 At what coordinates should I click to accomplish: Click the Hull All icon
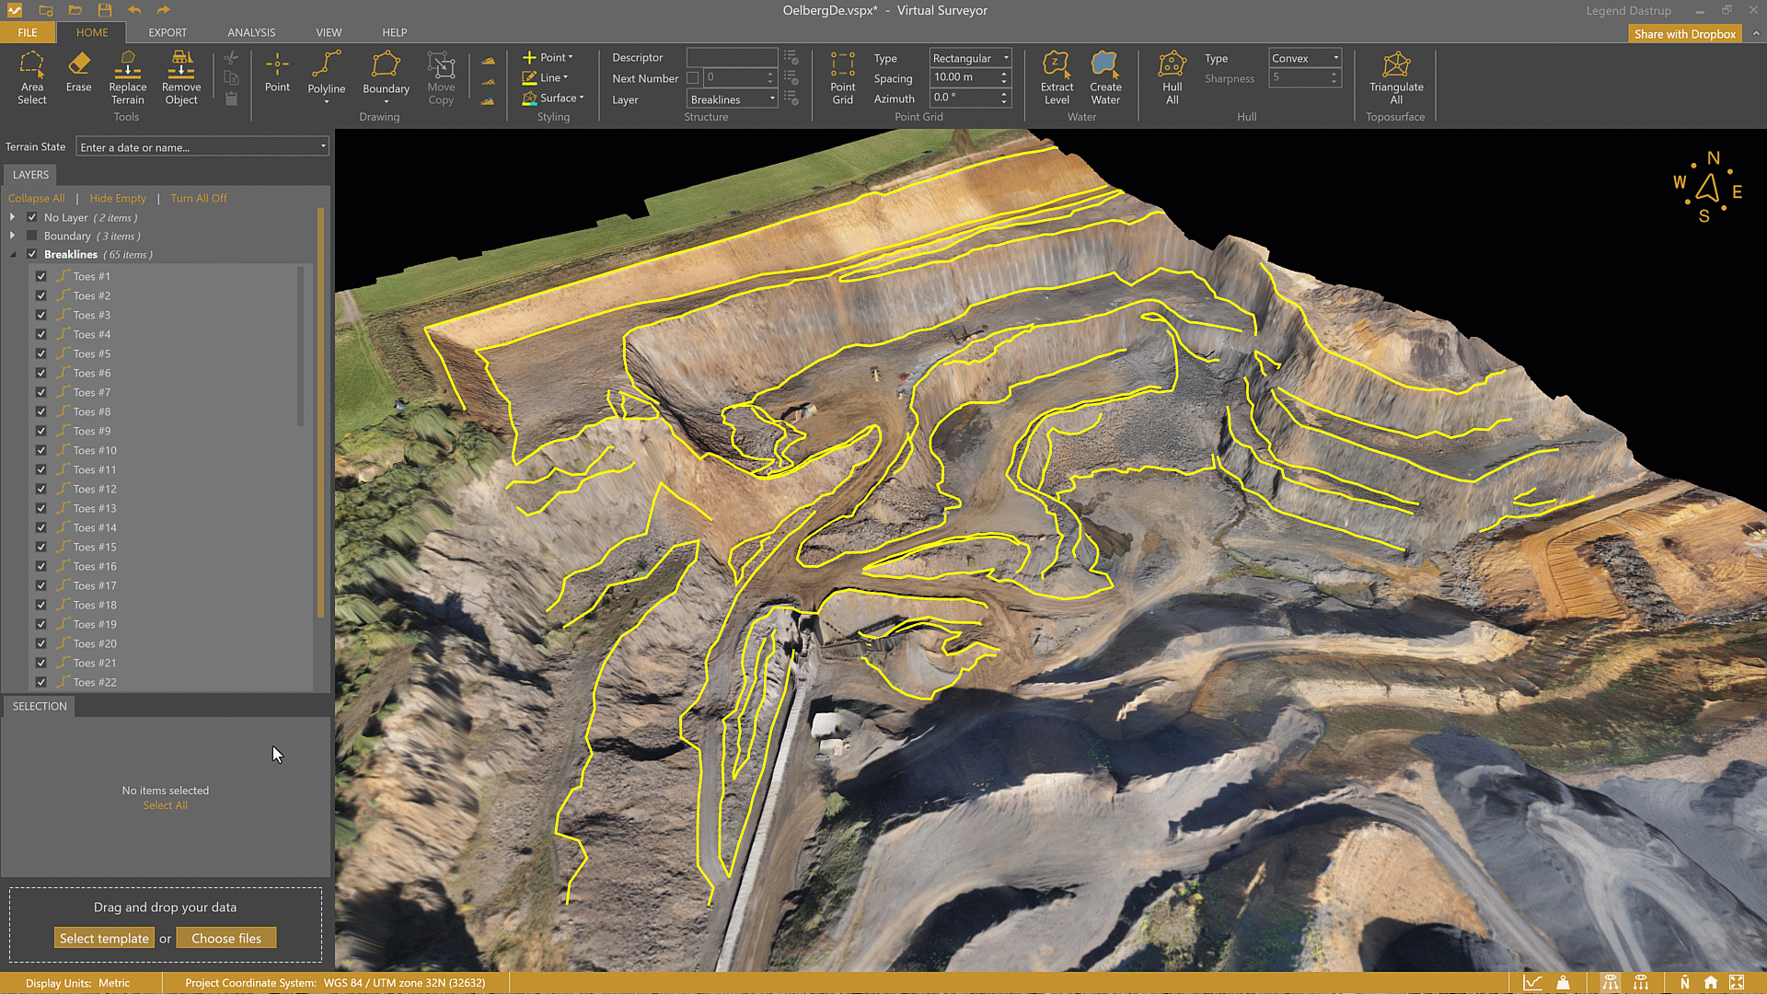tap(1172, 77)
